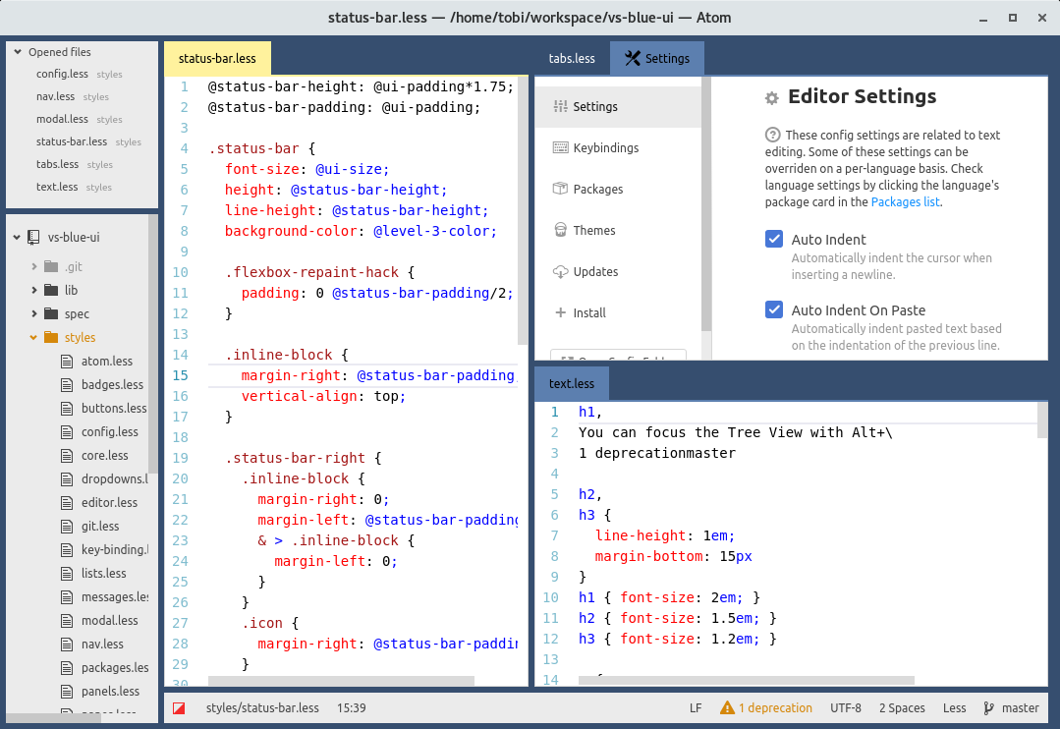1060x729 pixels.
Task: Click the orange styles folder icon
Action: pyautogui.click(x=51, y=337)
